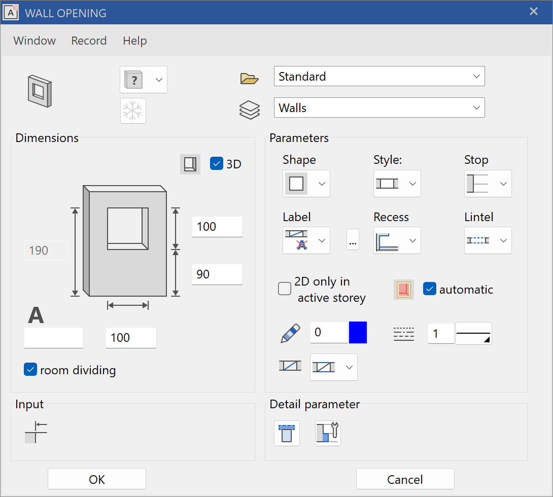
Task: Click the large A label icon
Action: 36,315
